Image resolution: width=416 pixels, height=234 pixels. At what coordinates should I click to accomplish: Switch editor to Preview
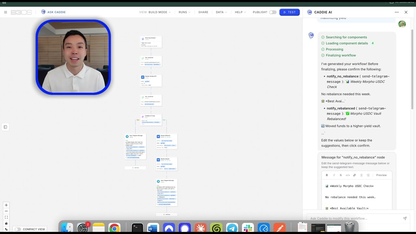pyautogui.click(x=382, y=175)
